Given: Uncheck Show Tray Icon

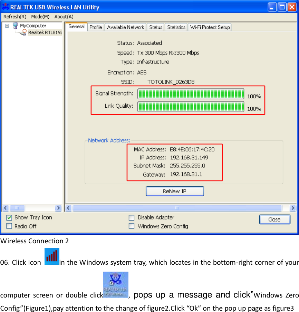Looking at the screenshot, I should [9, 217].
